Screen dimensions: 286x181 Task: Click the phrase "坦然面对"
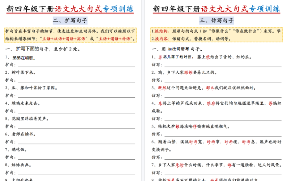(x=245, y=88)
